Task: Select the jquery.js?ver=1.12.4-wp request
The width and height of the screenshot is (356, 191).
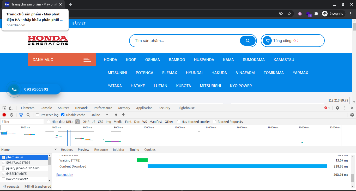Action: 24,168
